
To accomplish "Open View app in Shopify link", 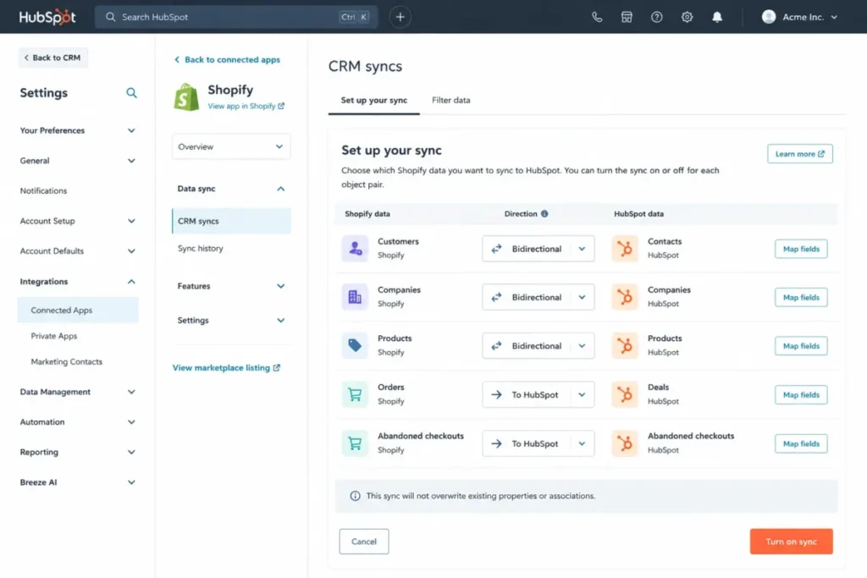I will pos(246,106).
